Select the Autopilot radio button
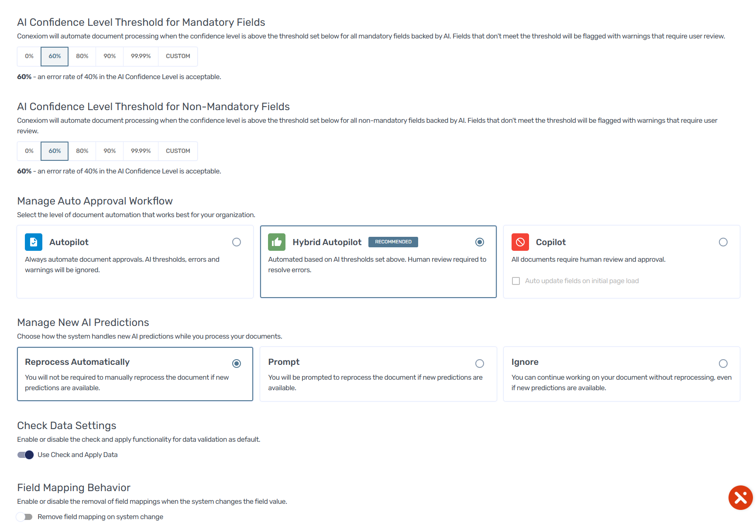The height and width of the screenshot is (530, 756). pyautogui.click(x=237, y=242)
